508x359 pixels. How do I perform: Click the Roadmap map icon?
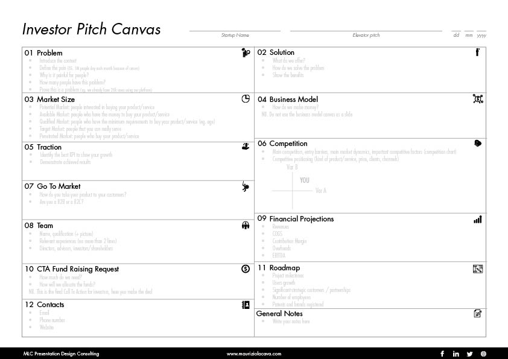click(x=478, y=269)
